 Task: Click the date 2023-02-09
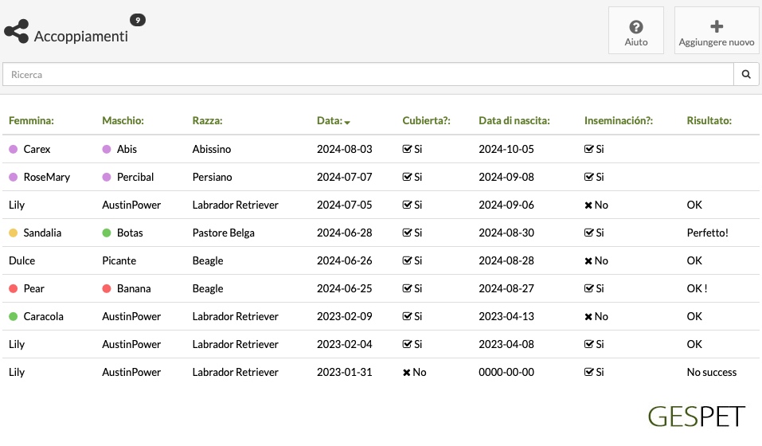345,316
